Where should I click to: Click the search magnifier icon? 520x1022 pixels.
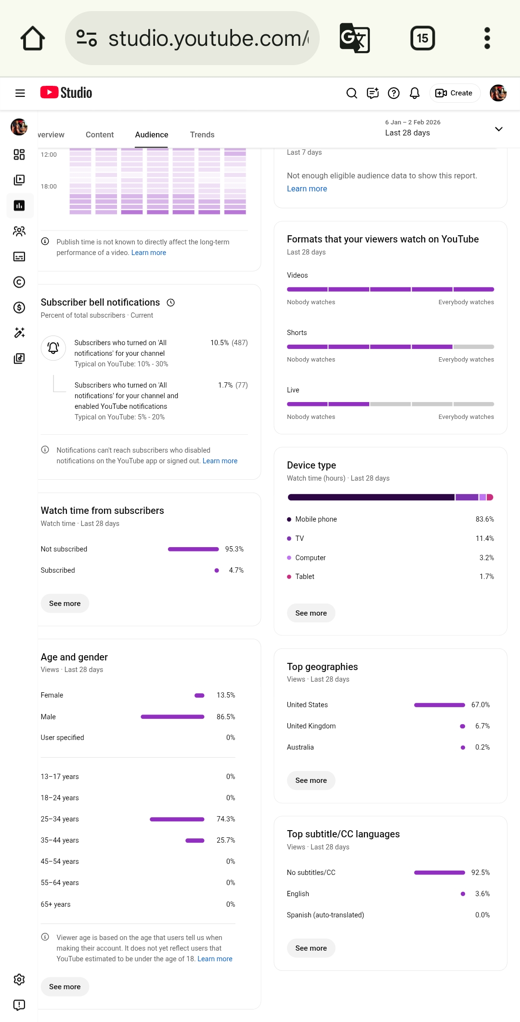tap(352, 93)
